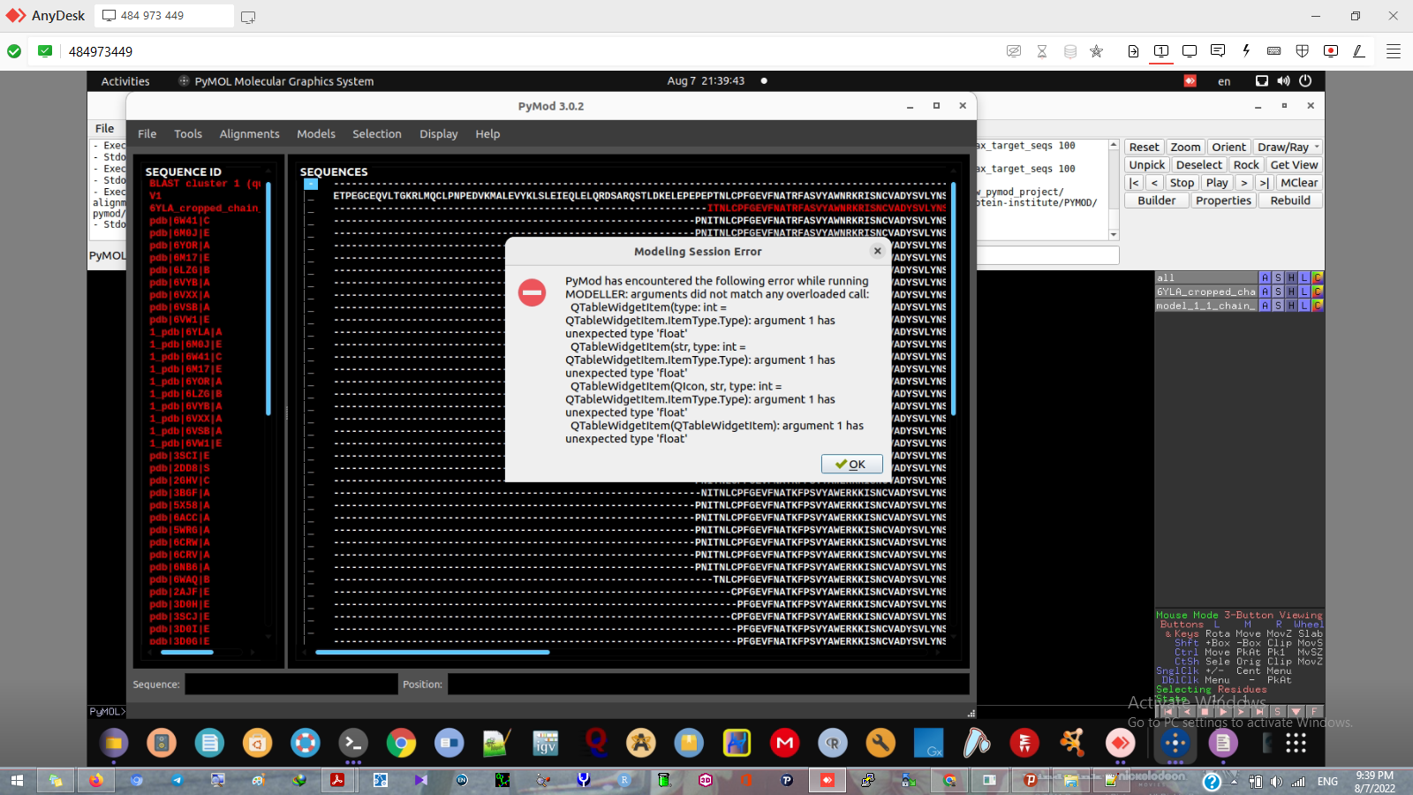This screenshot has width=1413, height=795.
Task: Select 6YLA_cropped_chain sequence ID
Action: pos(204,208)
